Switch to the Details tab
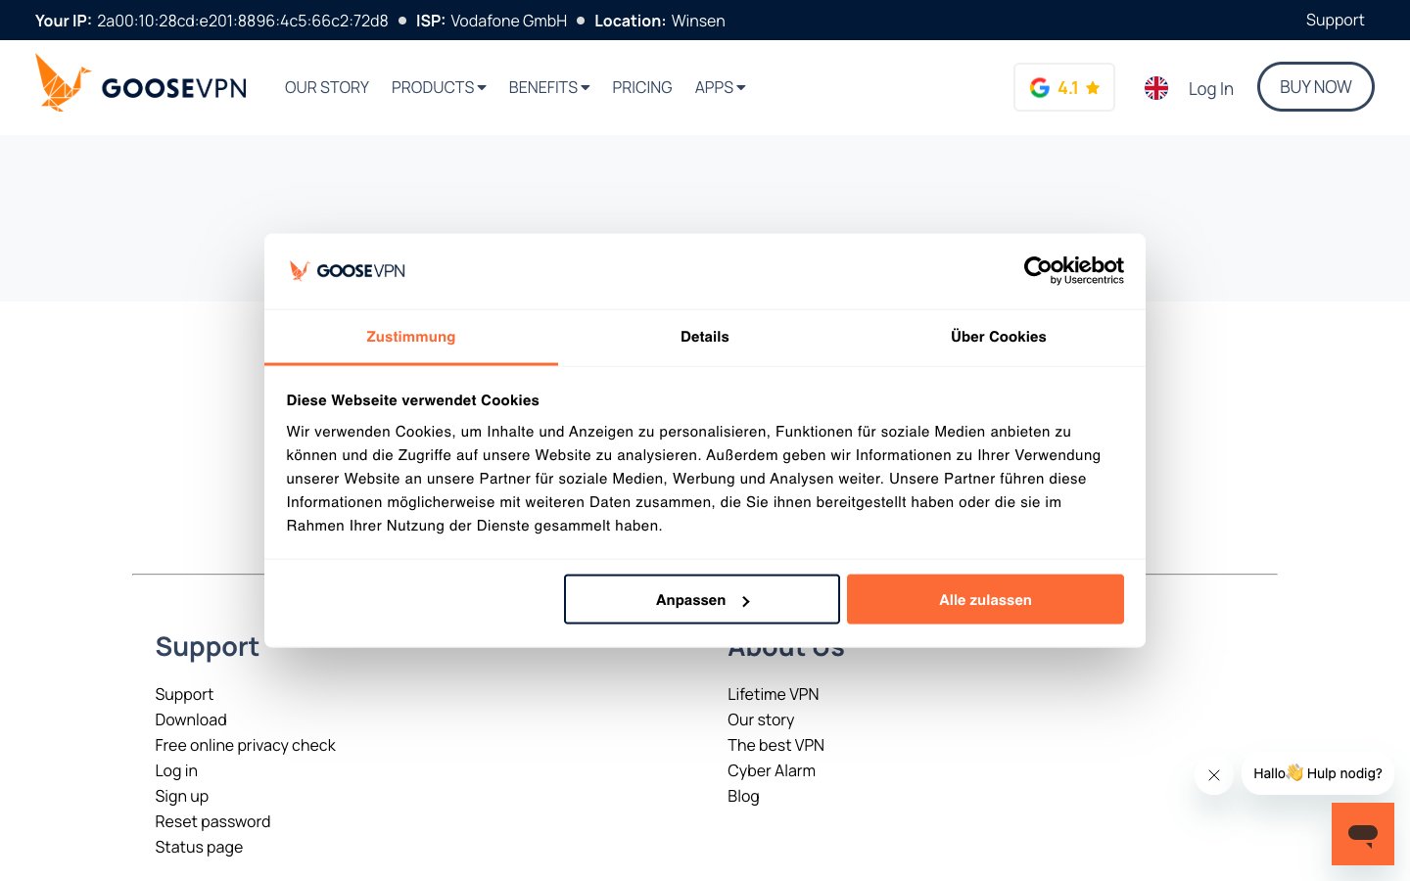This screenshot has width=1410, height=881. tap(704, 337)
